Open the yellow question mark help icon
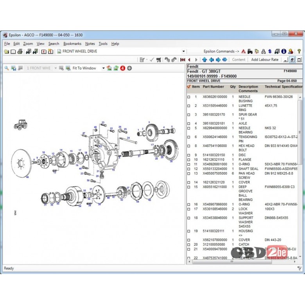Image resolution: width=305 pixels, height=305 pixels. (299, 51)
